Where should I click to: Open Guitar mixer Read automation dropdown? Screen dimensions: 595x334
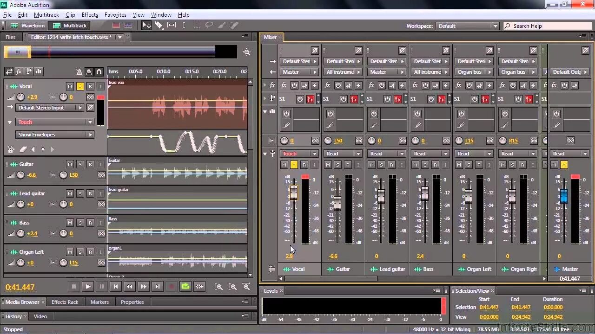point(343,154)
